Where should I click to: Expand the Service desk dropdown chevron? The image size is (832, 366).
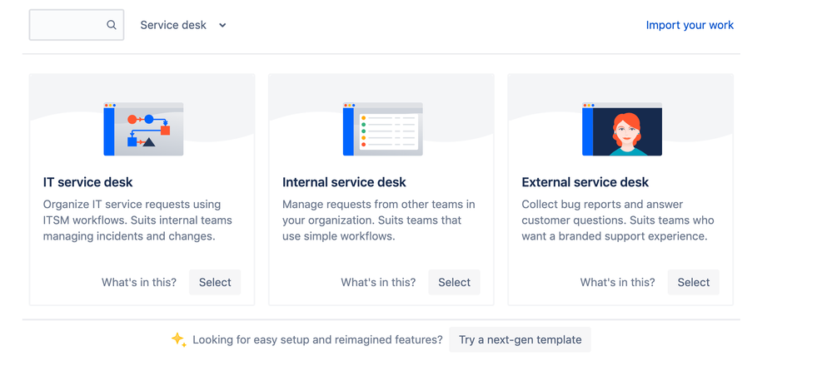coord(223,25)
